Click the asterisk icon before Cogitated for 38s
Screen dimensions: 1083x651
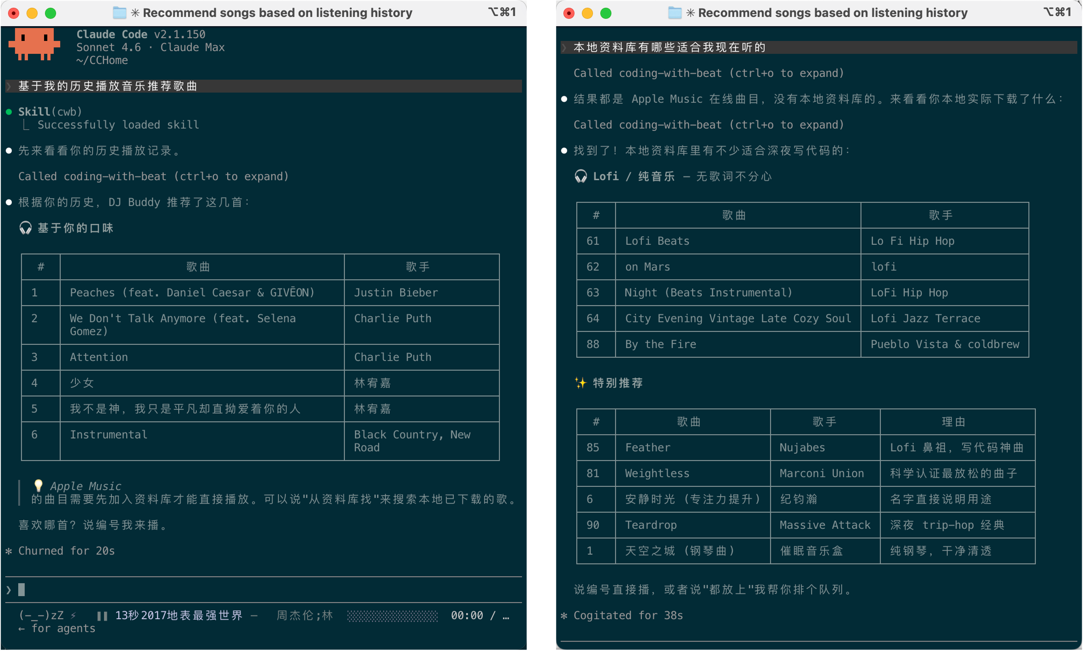tap(564, 615)
